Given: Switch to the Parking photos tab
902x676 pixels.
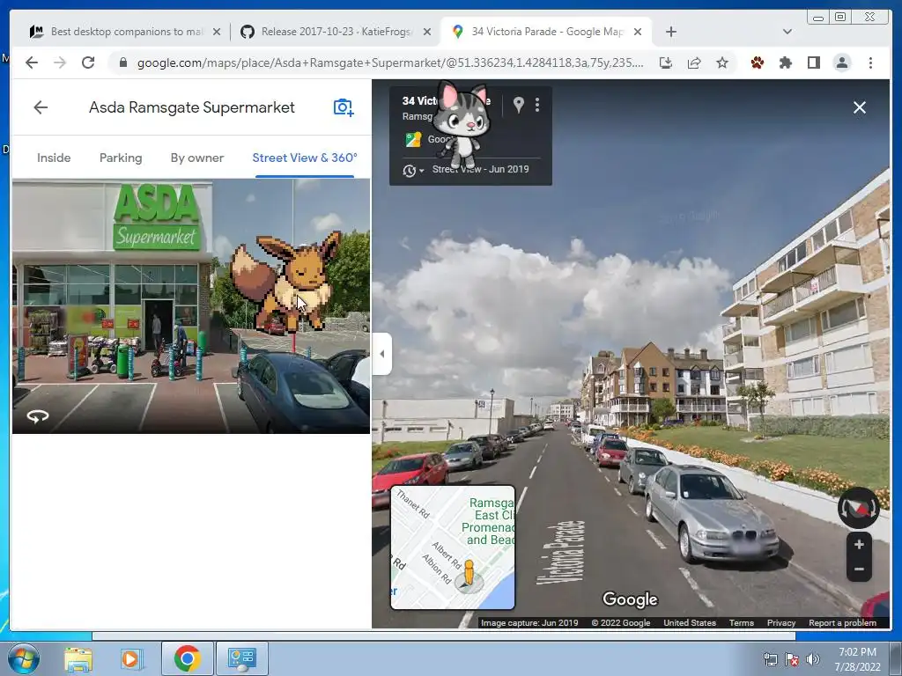Looking at the screenshot, I should tap(121, 158).
